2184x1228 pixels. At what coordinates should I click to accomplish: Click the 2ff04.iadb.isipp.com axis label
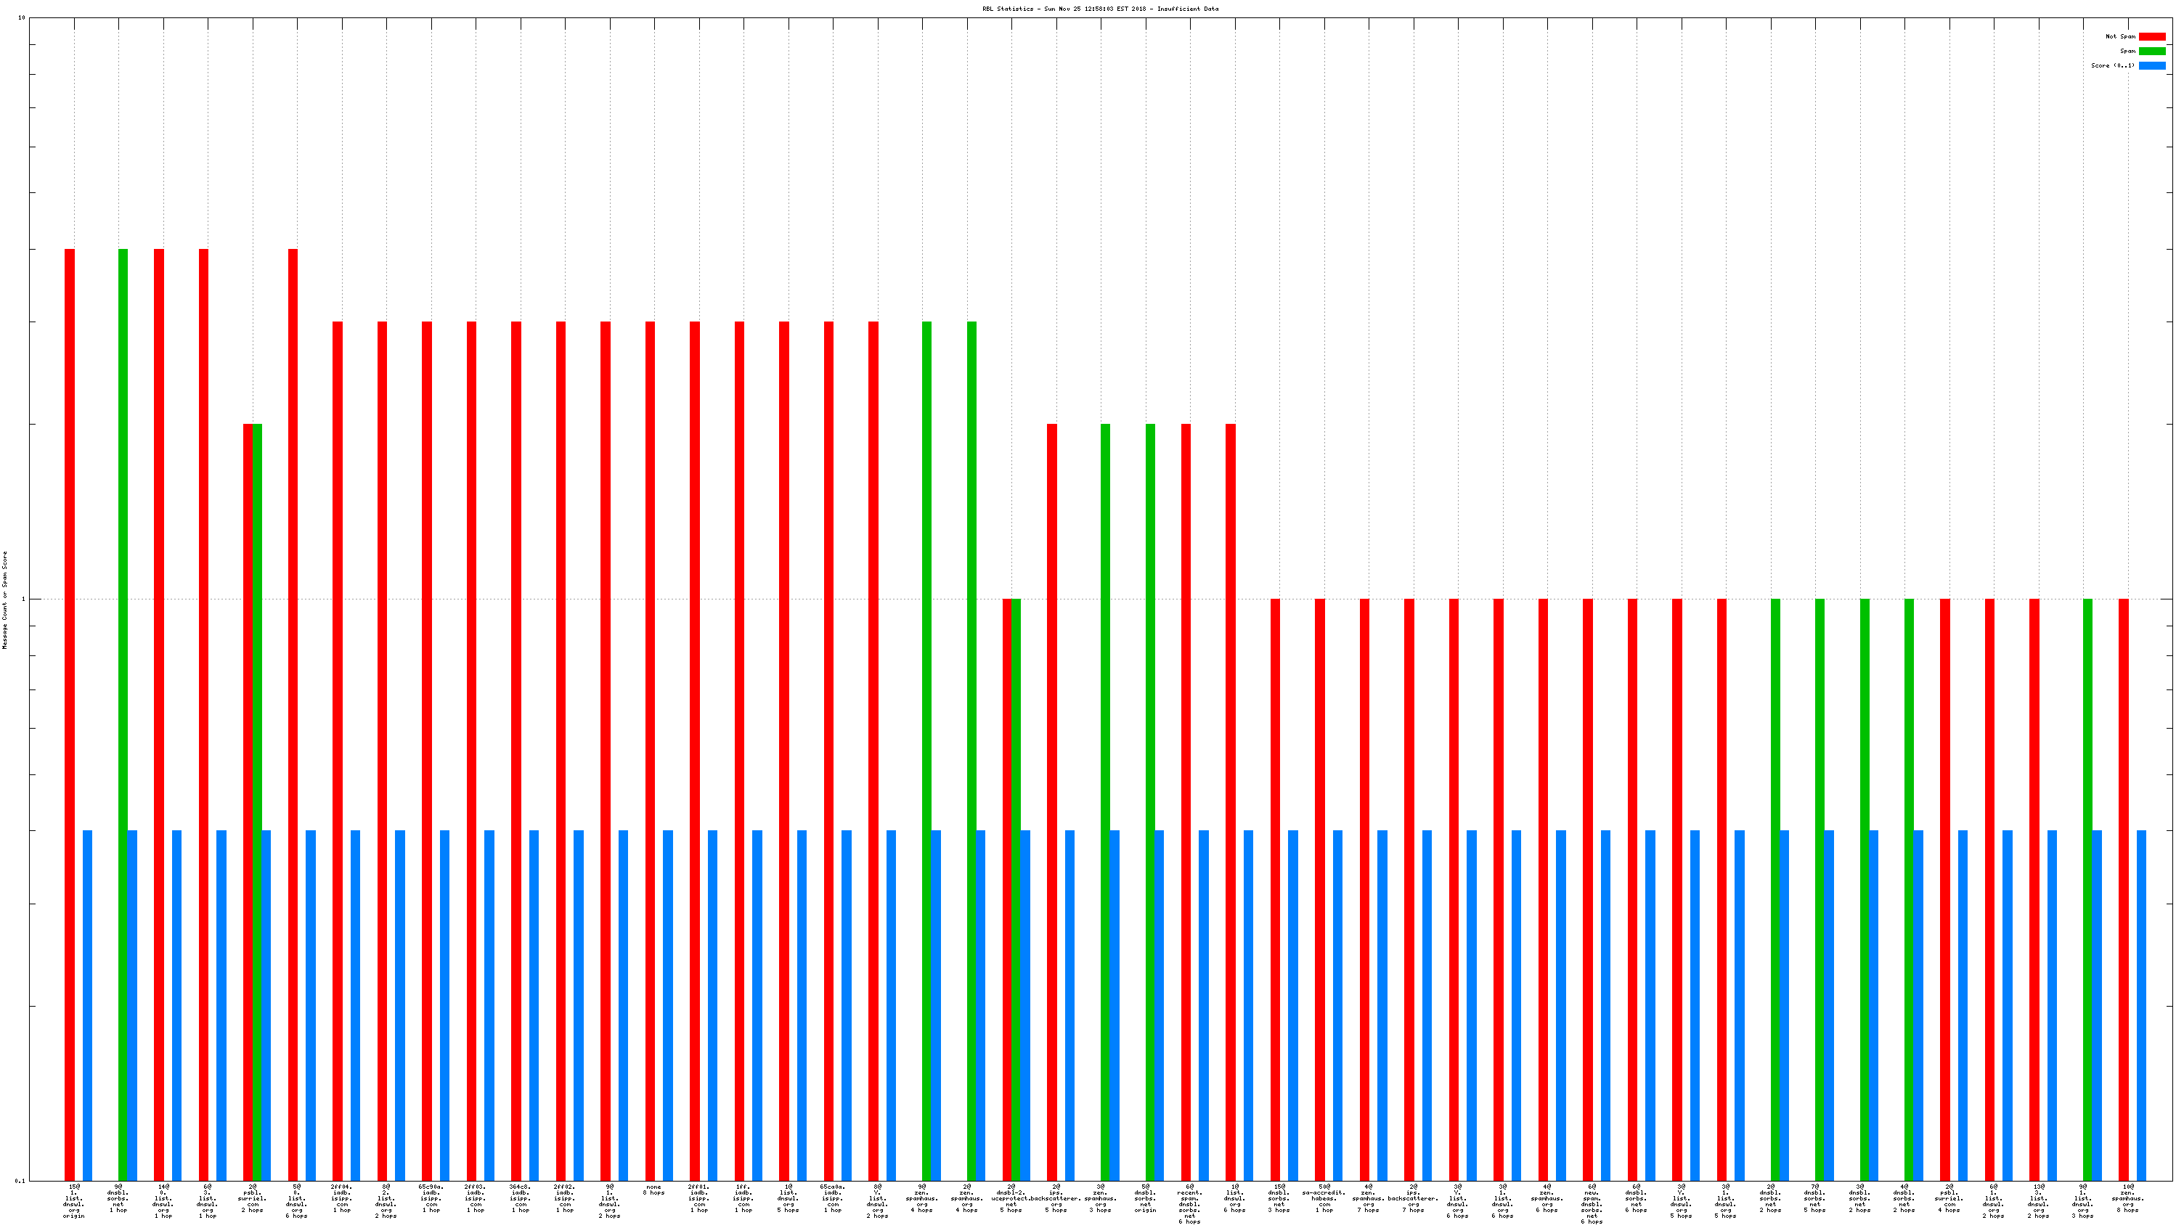(342, 1198)
